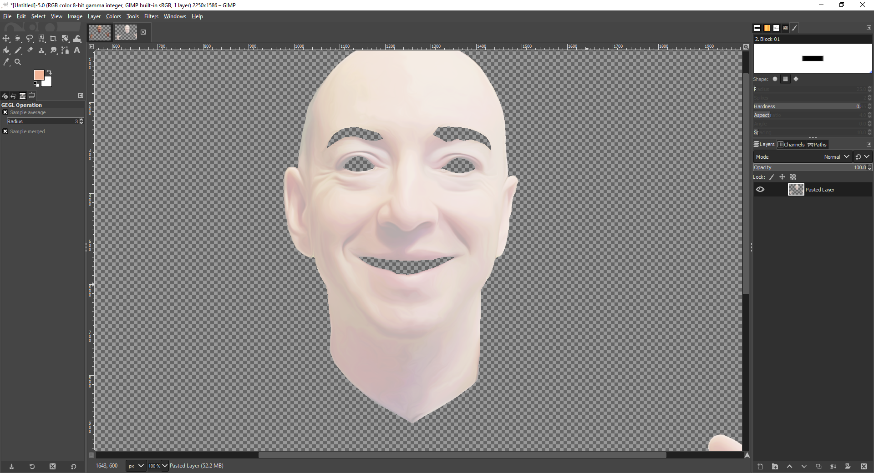
Task: Swap foreground and background colors
Action: click(x=49, y=72)
